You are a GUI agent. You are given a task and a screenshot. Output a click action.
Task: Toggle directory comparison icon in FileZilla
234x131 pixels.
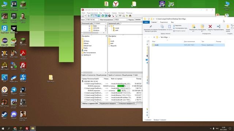pyautogui.click(x=124, y=16)
